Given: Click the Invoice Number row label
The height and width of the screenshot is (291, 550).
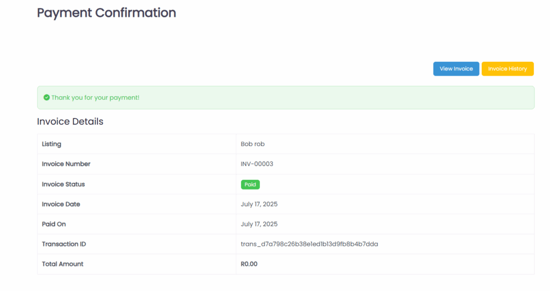Looking at the screenshot, I should (66, 164).
